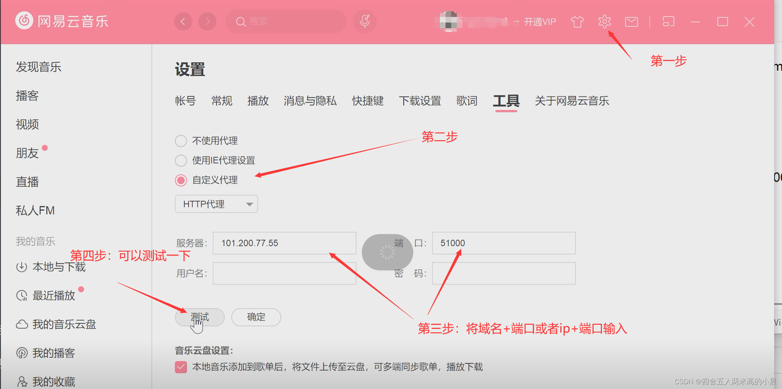Open 发现音乐 in the sidebar

[x=38, y=67]
